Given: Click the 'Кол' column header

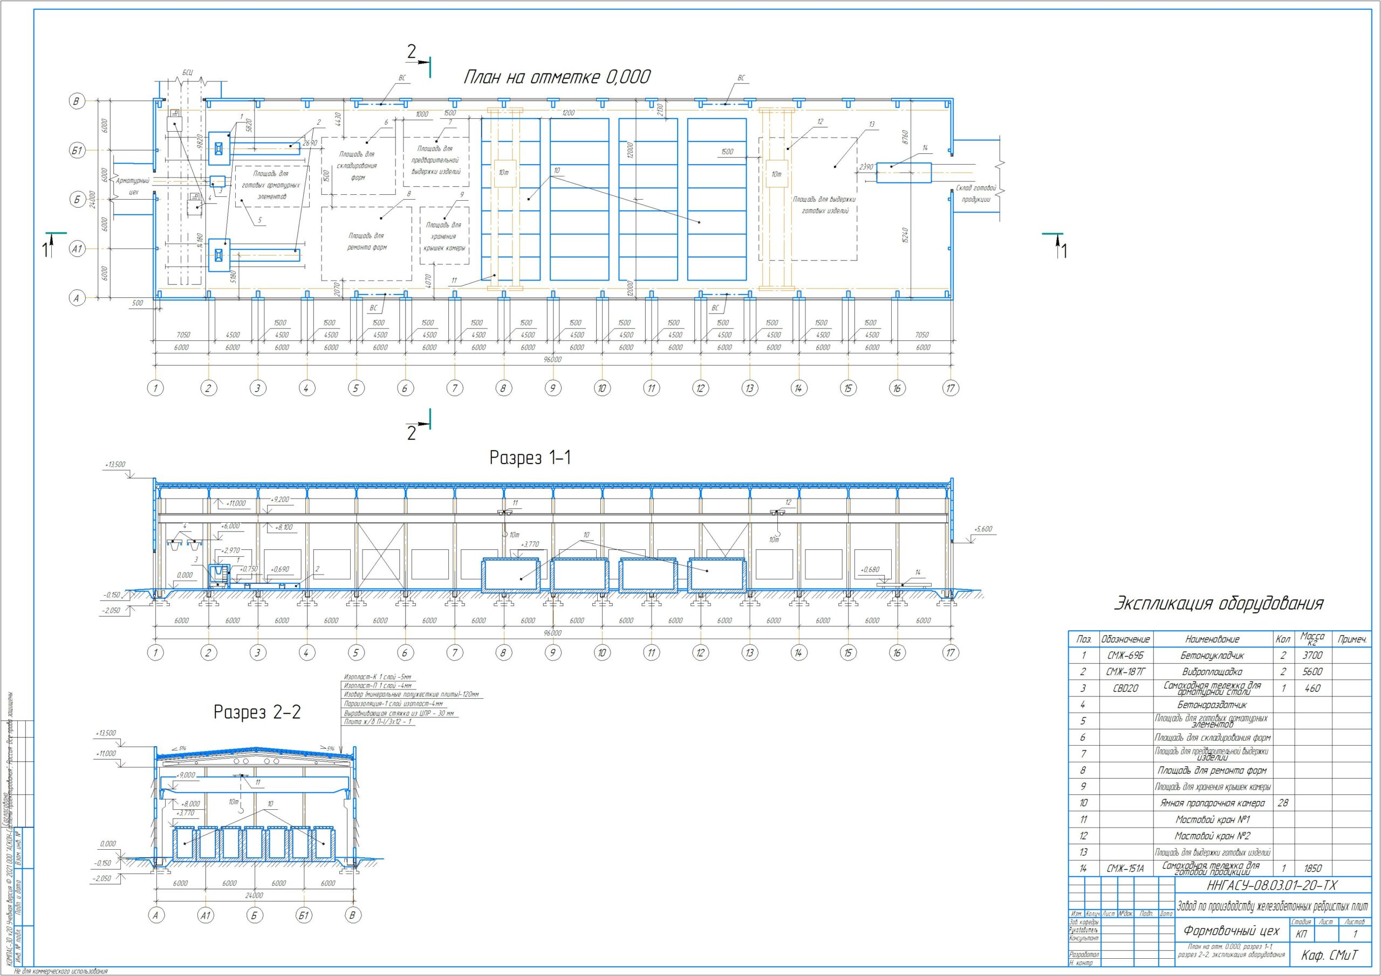Looking at the screenshot, I should (x=1282, y=639).
